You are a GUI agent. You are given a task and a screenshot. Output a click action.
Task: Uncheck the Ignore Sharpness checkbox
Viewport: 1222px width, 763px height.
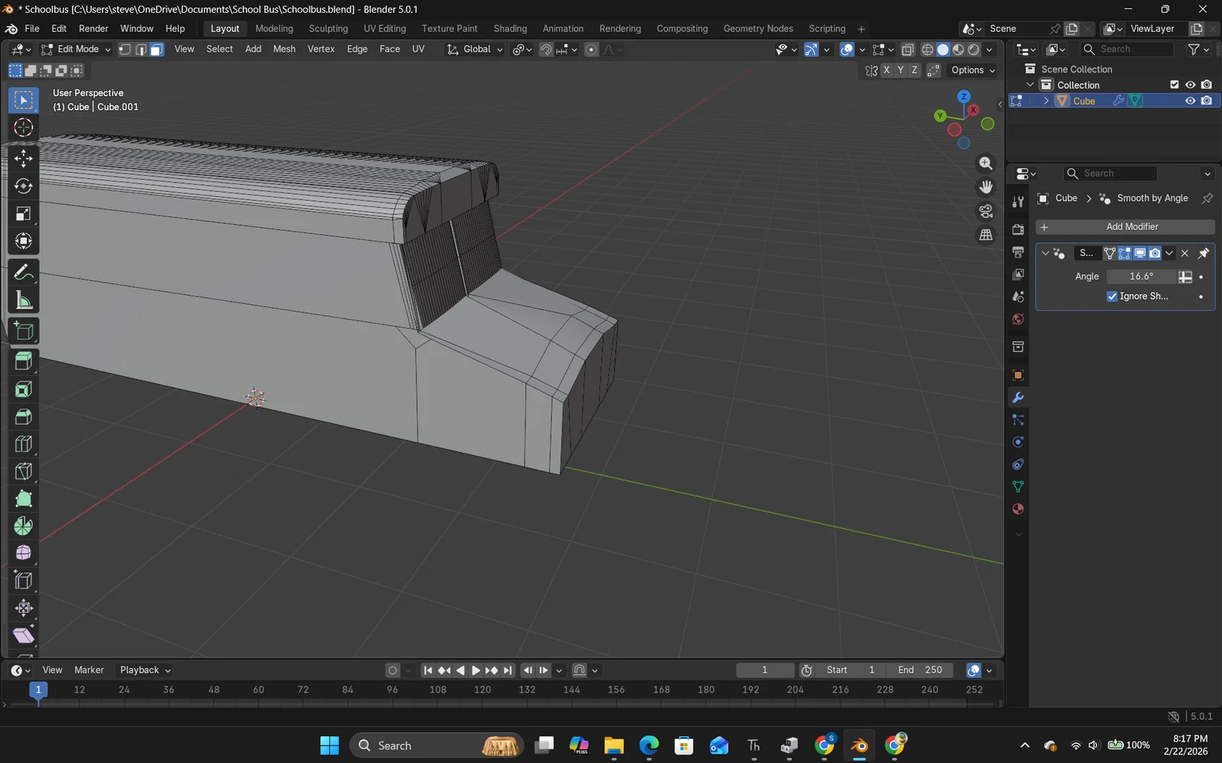pos(1112,296)
